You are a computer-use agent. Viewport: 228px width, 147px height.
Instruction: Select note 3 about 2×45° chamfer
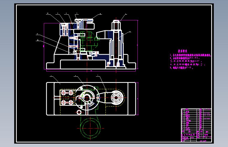(x=186, y=61)
